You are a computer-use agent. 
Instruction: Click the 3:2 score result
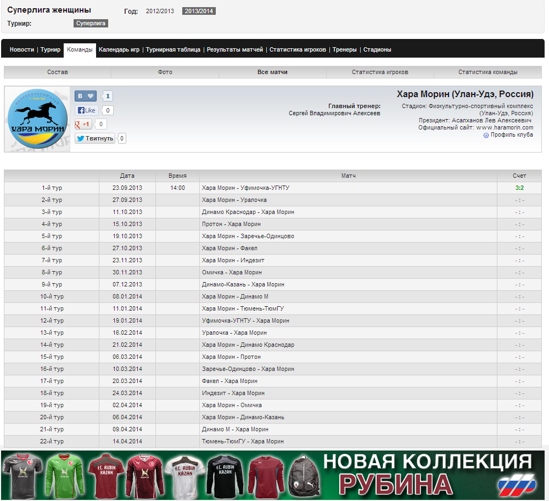coord(519,188)
